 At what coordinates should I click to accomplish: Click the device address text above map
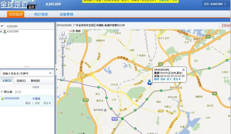[x=91, y=25]
